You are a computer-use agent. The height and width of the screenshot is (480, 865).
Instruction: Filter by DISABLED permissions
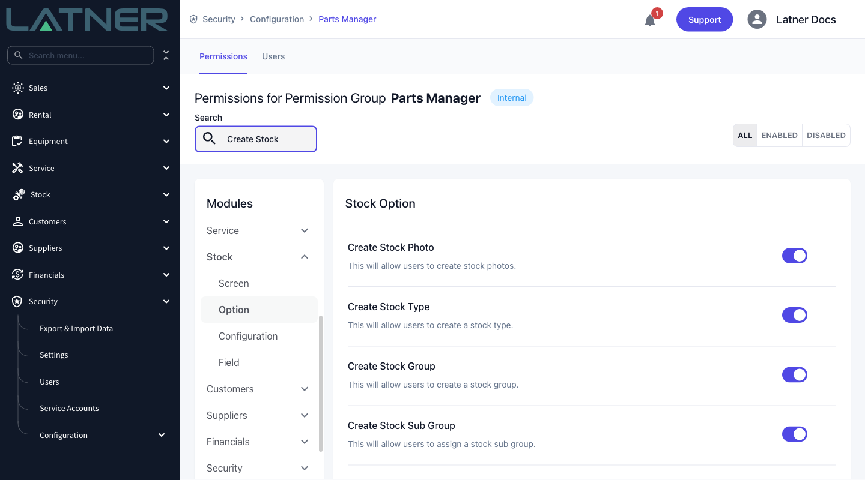coord(826,135)
